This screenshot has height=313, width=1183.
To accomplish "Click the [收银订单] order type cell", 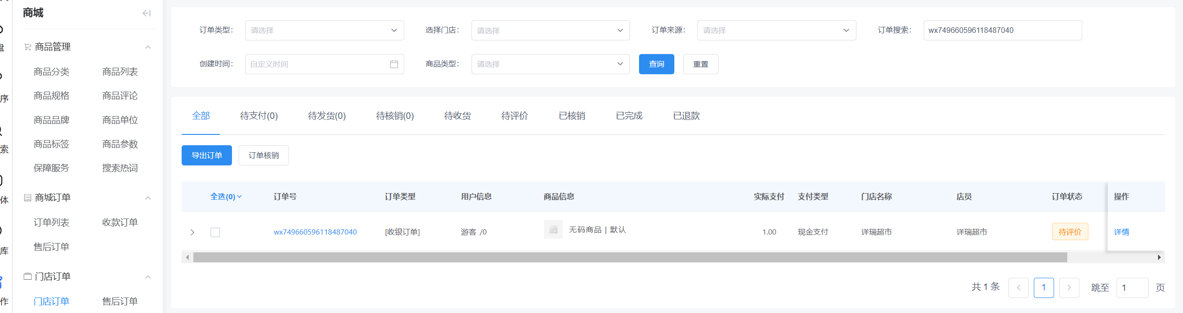I will pos(402,232).
